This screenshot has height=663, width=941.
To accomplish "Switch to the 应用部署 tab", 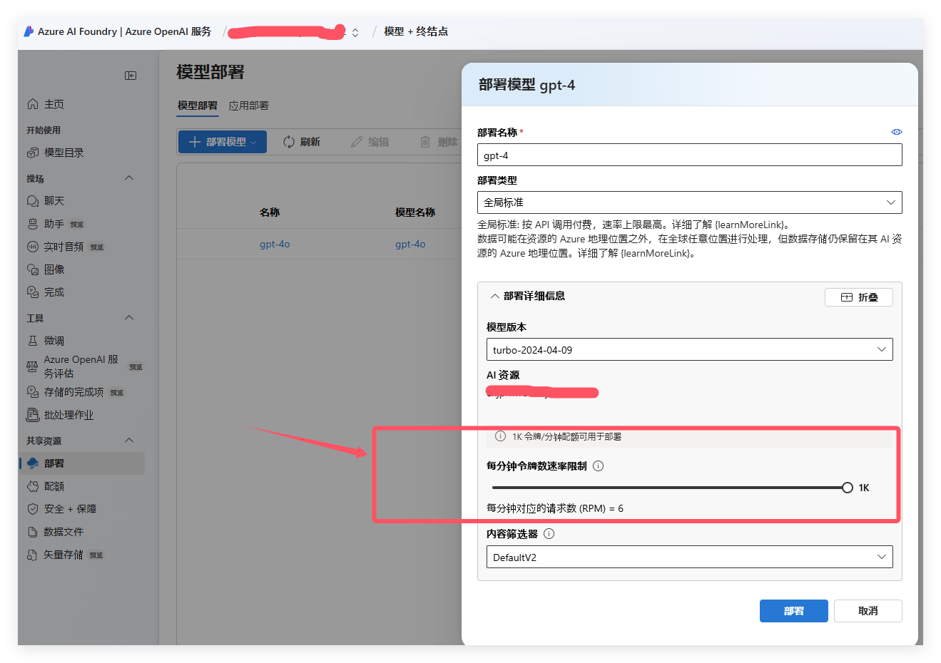I will [x=249, y=106].
